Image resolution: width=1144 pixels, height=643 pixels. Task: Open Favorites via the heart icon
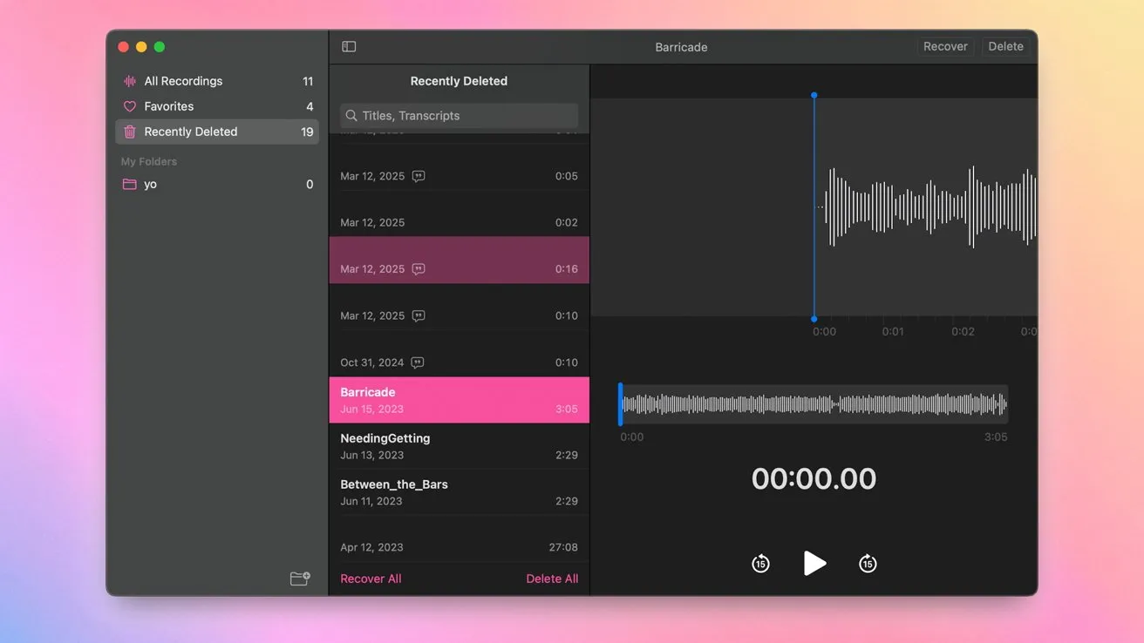[129, 105]
